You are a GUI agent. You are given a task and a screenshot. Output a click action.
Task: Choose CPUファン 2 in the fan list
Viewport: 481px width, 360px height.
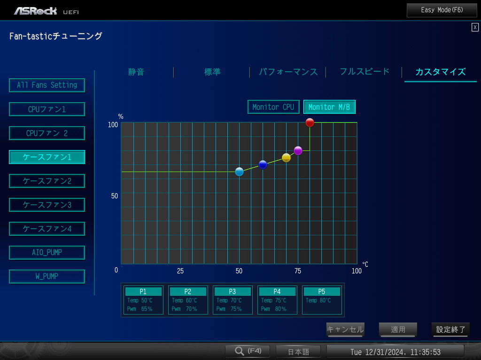47,133
